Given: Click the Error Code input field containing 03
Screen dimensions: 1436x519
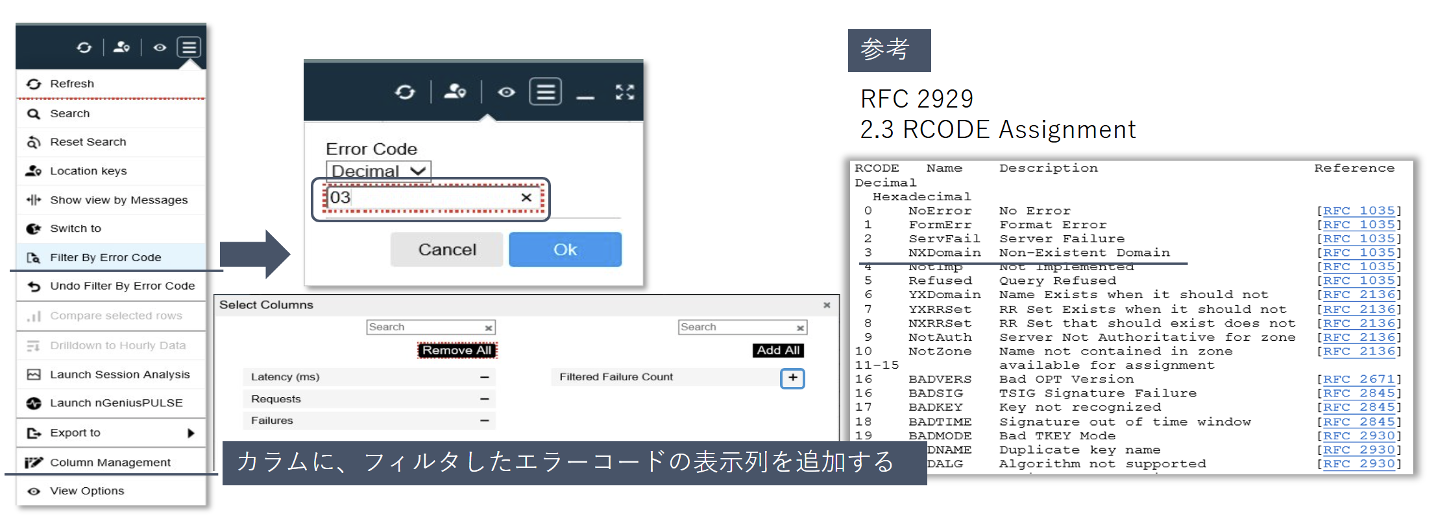Looking at the screenshot, I should [x=422, y=198].
